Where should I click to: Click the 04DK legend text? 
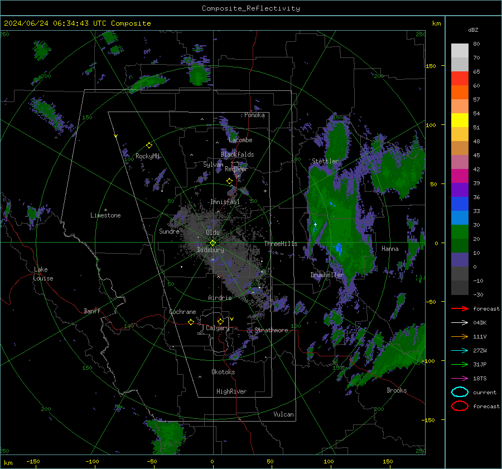click(480, 323)
